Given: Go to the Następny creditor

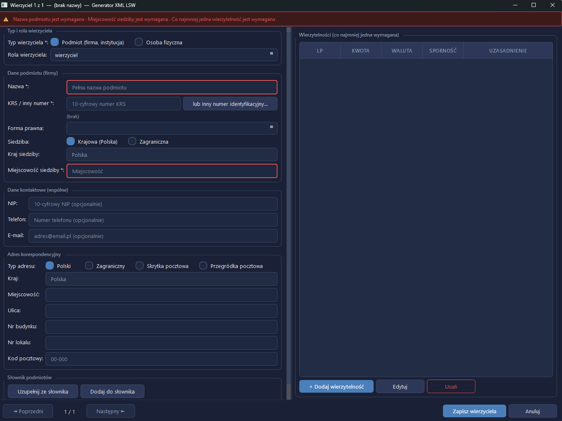Looking at the screenshot, I should click(111, 411).
